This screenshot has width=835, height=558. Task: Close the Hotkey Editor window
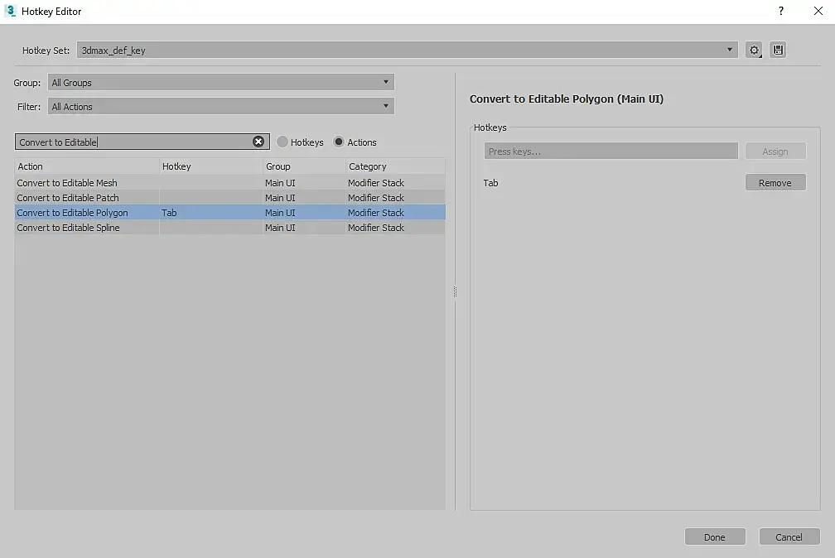[x=818, y=12]
